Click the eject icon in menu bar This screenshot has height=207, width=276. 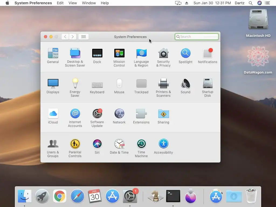[x=187, y=3]
